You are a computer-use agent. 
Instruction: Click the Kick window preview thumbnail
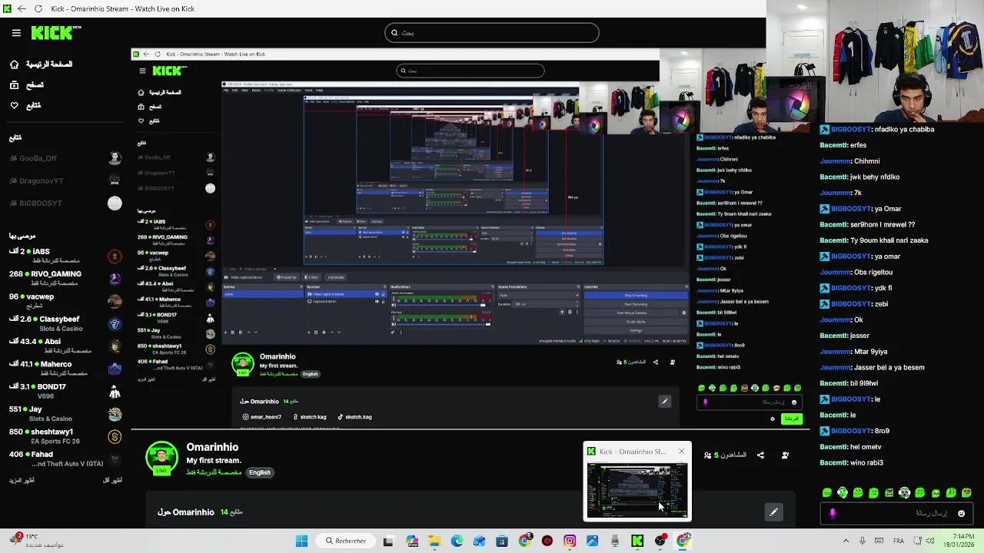pos(637,489)
